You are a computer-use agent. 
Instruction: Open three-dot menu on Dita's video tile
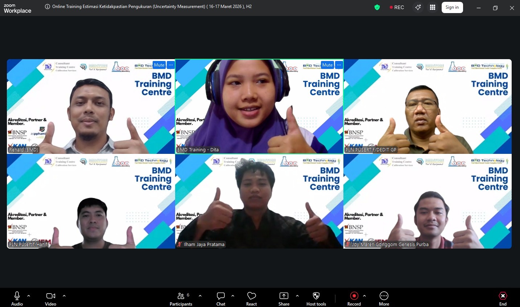click(x=339, y=65)
